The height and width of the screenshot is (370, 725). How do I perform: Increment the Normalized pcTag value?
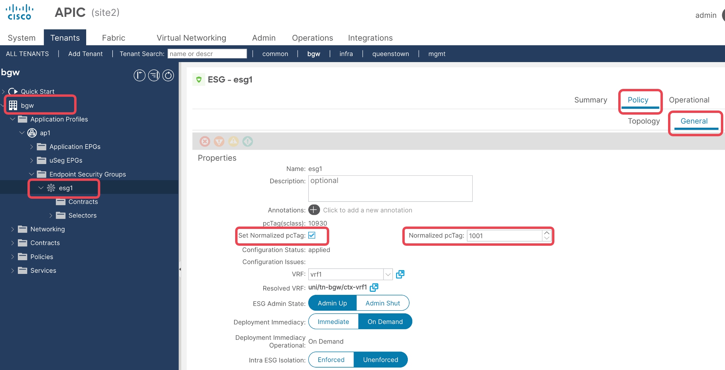pyautogui.click(x=547, y=233)
